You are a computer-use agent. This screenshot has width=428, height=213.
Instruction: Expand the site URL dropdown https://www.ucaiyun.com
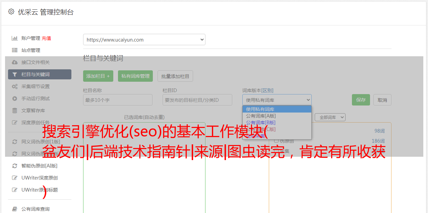[144, 40]
